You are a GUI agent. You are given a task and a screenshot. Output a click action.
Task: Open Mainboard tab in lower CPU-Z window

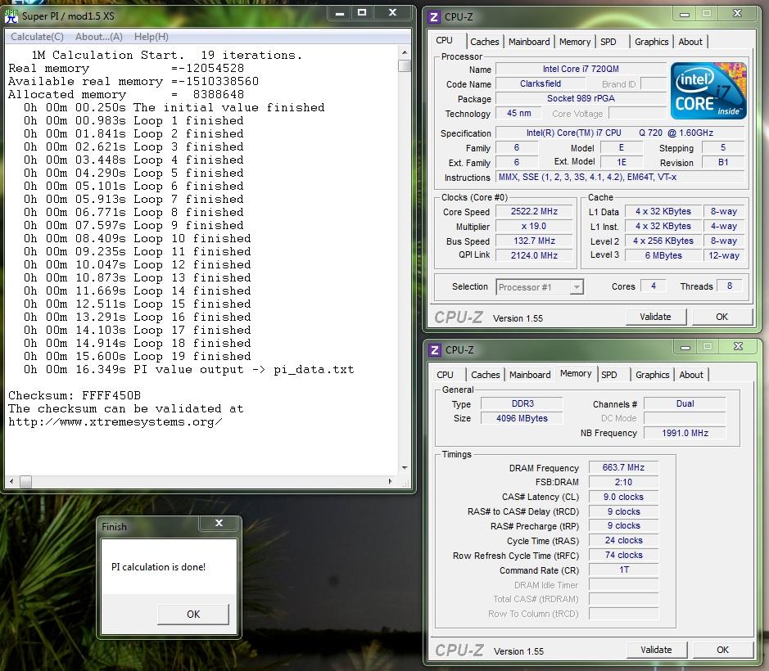pyautogui.click(x=530, y=375)
